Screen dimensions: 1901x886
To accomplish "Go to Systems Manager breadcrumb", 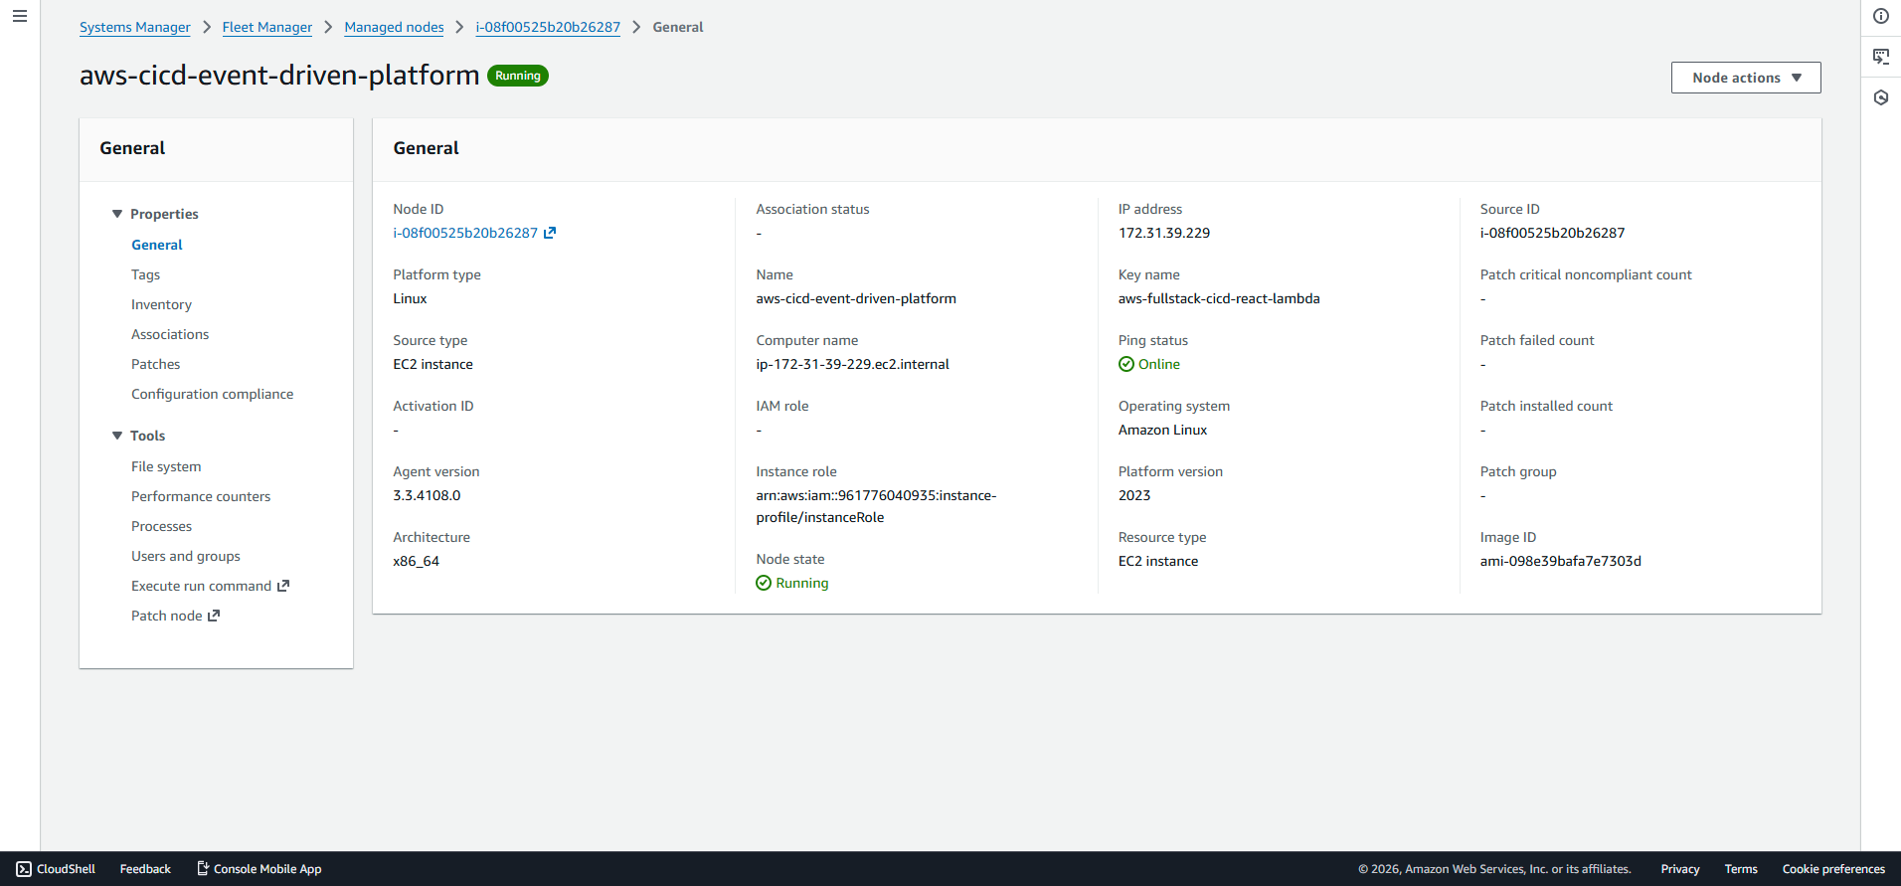I will 135,27.
